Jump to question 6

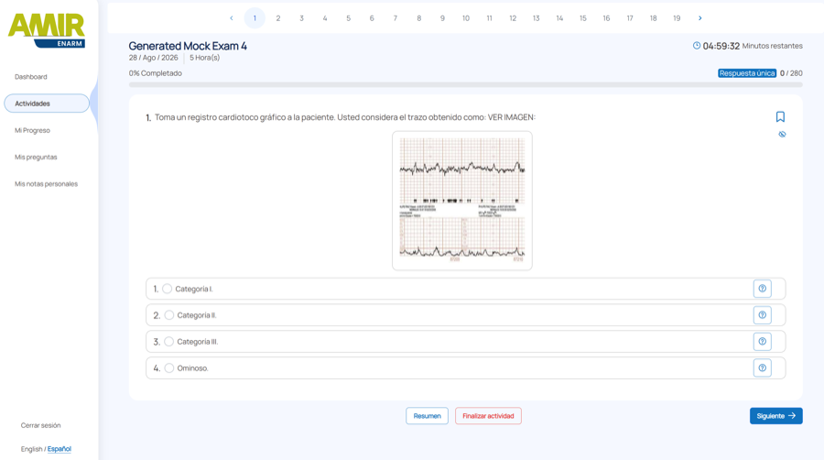(x=372, y=18)
